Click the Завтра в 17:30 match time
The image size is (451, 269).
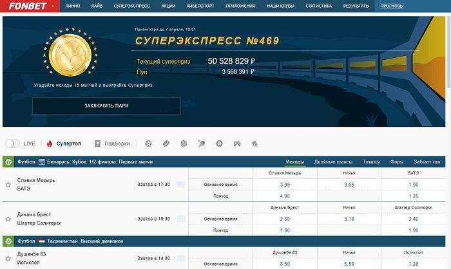coord(153,184)
